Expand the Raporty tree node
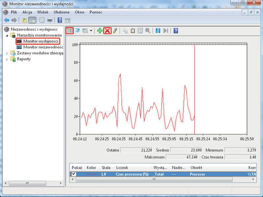The image size is (263, 197). click(x=8, y=59)
